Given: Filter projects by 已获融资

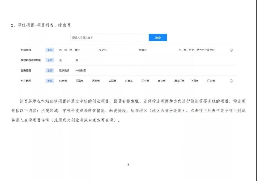Looking at the screenshot, I should 64,70.
